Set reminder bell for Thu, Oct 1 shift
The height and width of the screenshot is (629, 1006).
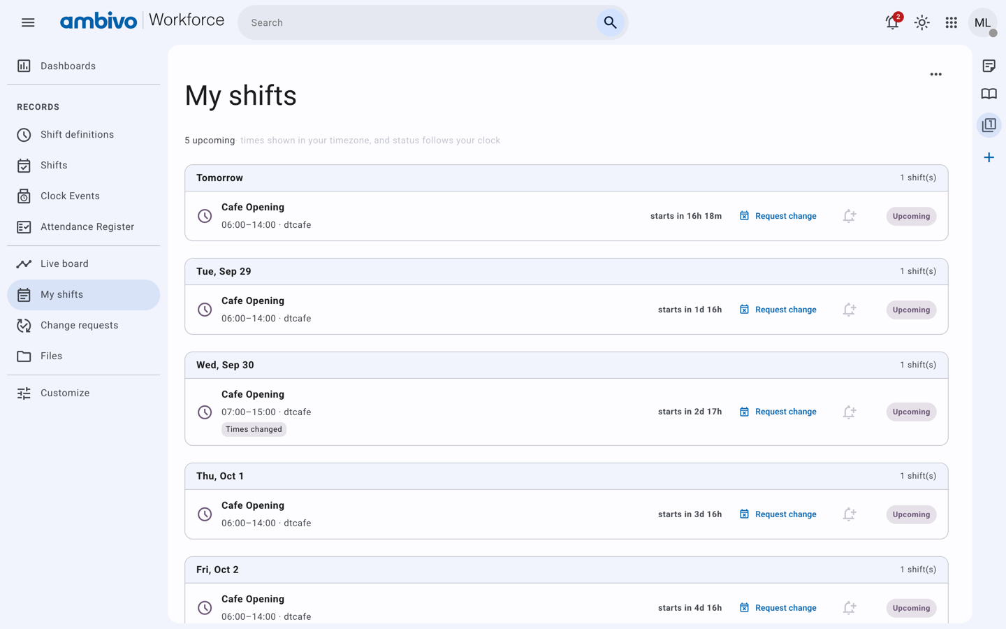(x=850, y=514)
